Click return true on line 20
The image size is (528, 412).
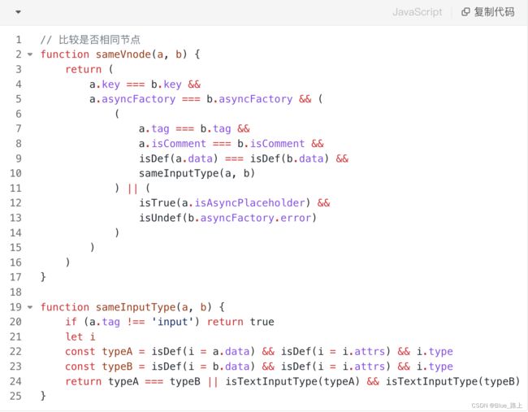(x=240, y=322)
